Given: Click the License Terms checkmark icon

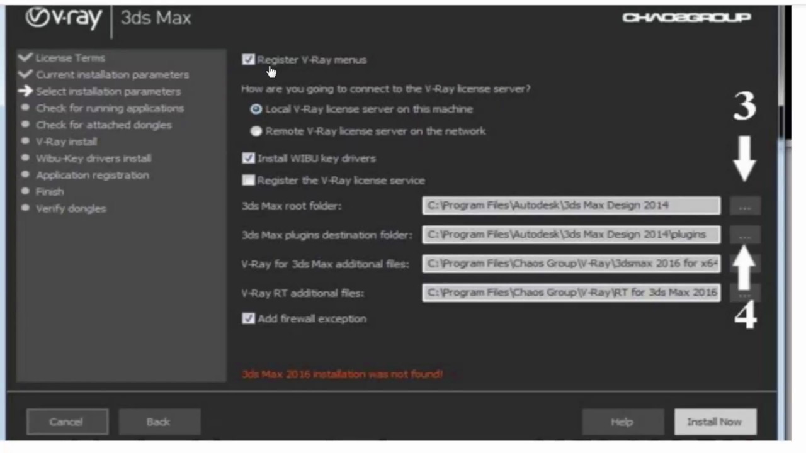Looking at the screenshot, I should click(x=25, y=58).
